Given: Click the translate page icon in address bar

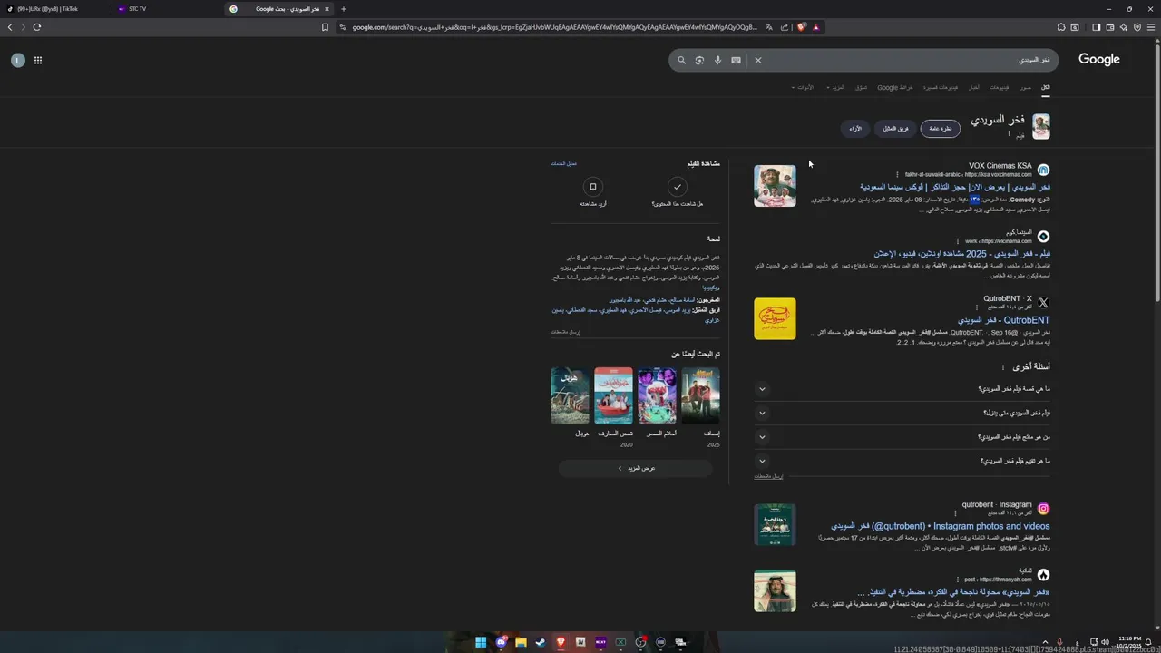Looking at the screenshot, I should point(769,27).
